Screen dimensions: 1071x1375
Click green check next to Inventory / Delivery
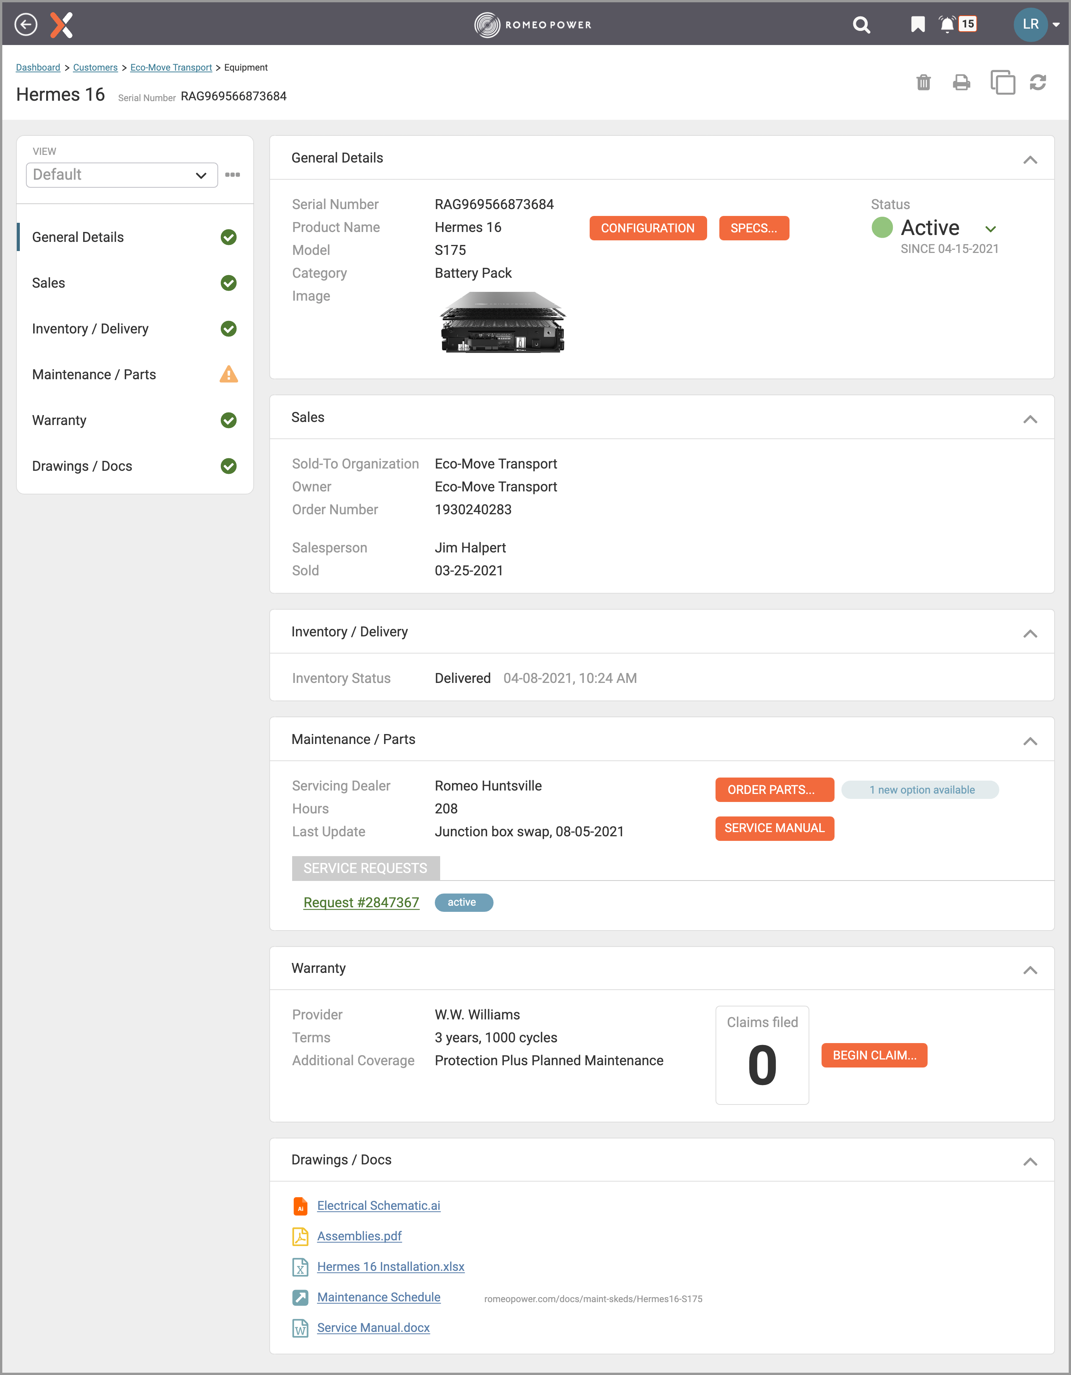(228, 328)
